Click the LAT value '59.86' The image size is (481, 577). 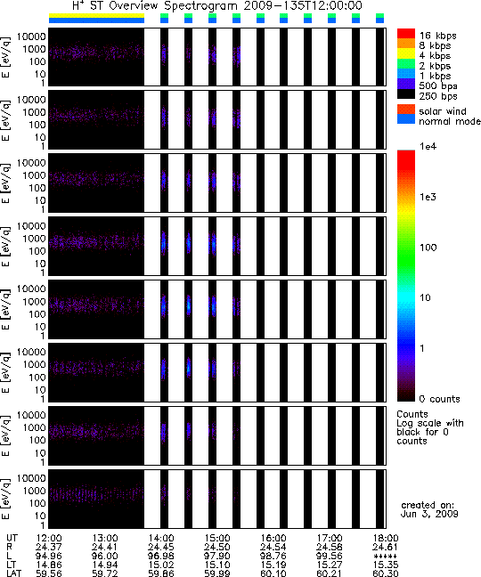[x=161, y=573]
